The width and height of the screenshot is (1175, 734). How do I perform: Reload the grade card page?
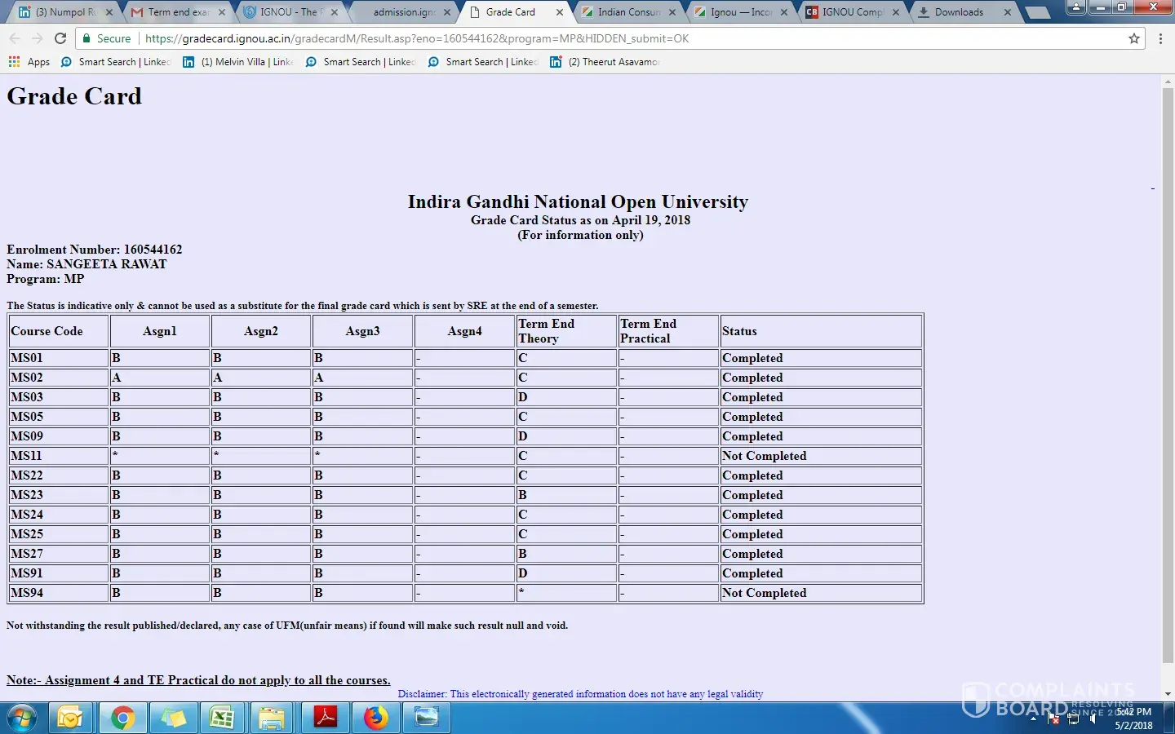(60, 38)
